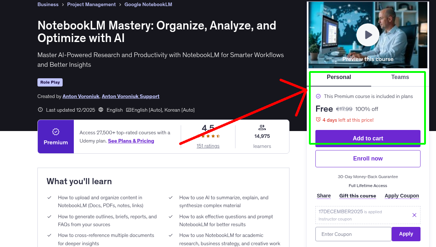436x247 pixels.
Task: Click the clock icon next to 'Last updated 12/2025'
Action: click(x=40, y=110)
